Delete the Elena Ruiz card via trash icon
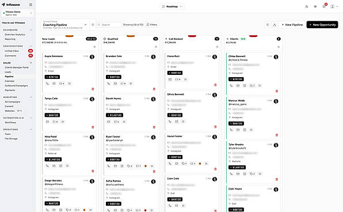Screen dimensions: 343x212 coord(215,85)
